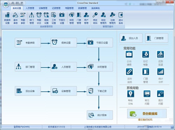The height and width of the screenshot is (130, 175).
Task: Click the 人员管理 flowchart button
Action: click(x=64, y=67)
